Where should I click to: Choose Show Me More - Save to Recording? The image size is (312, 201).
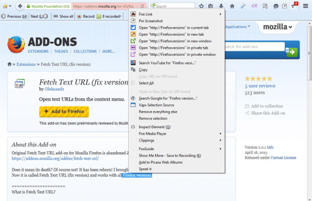pos(177,155)
